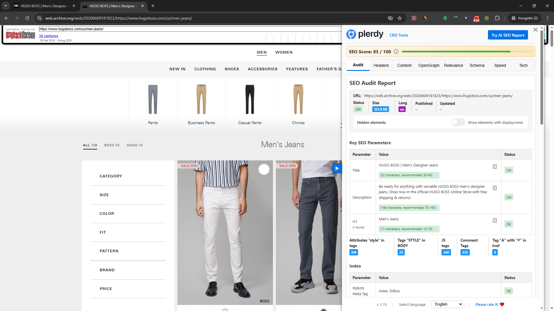Copy the Title value with clipboard icon
Screen dimensions: 554x311
(x=495, y=166)
